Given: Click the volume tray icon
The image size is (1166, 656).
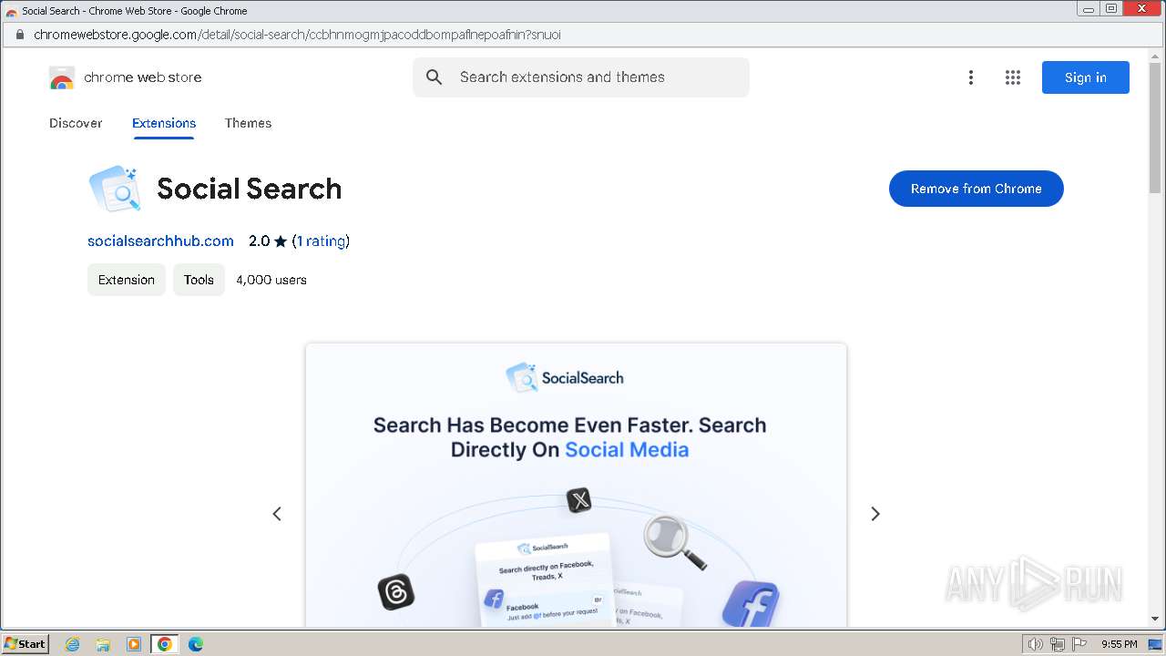Looking at the screenshot, I should (x=1036, y=644).
